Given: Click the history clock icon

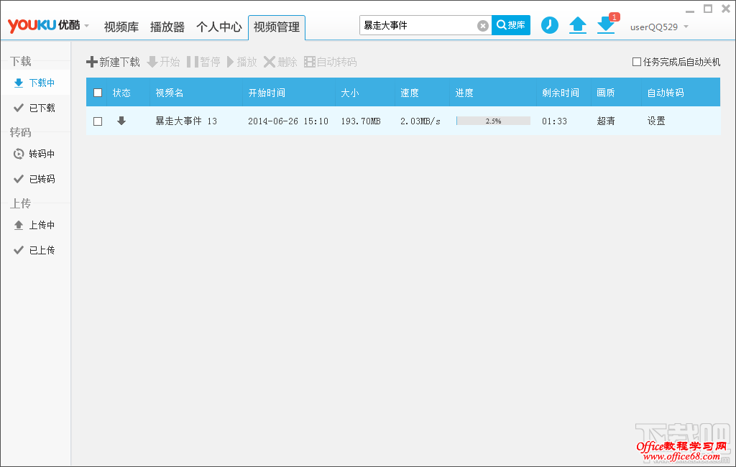Looking at the screenshot, I should (549, 25).
